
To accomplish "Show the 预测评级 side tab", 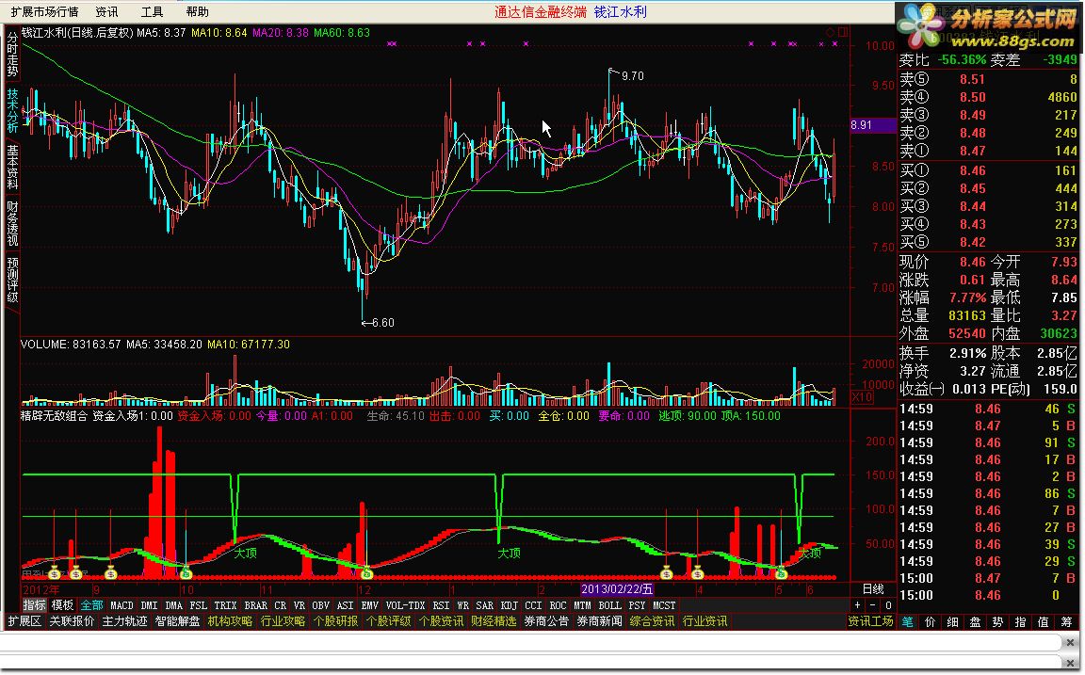I will pyautogui.click(x=12, y=281).
